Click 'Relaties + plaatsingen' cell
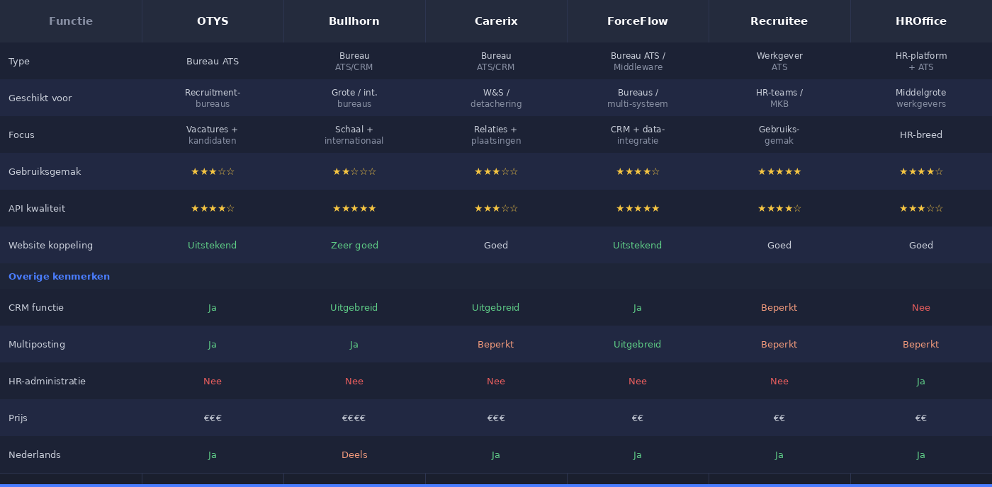This screenshot has width=992, height=487. pyautogui.click(x=496, y=135)
